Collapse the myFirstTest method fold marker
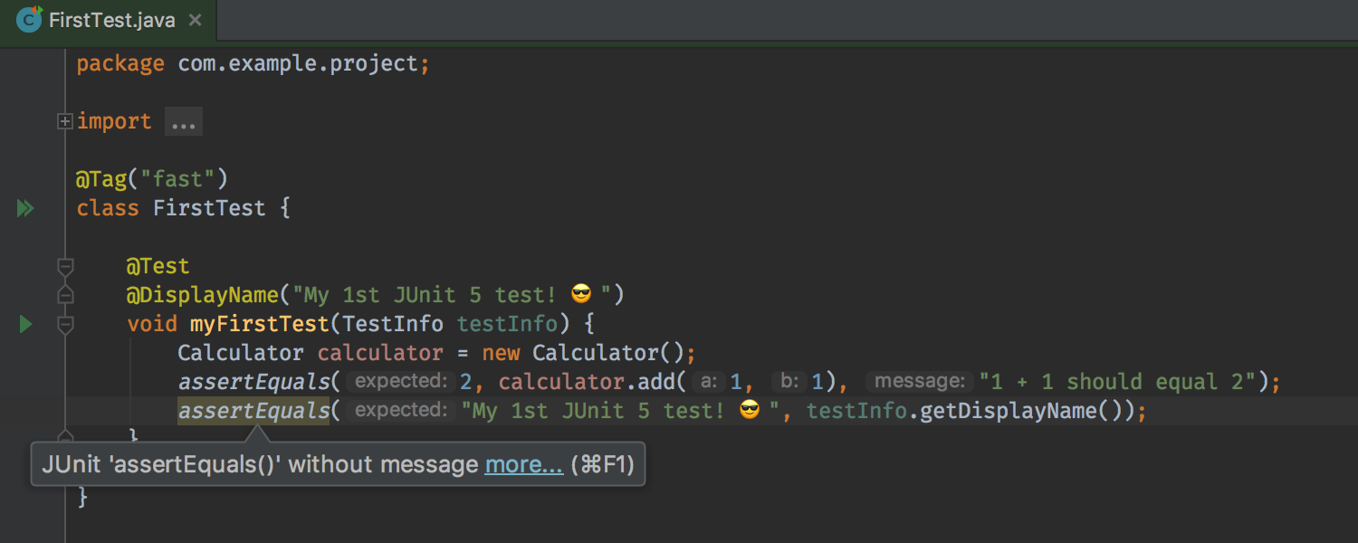 click(65, 324)
